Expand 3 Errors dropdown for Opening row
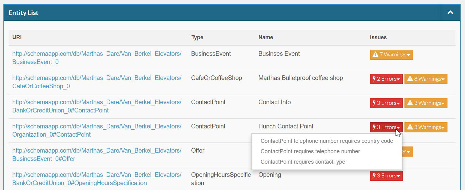Screen dimensions: 465x190 tap(386, 176)
